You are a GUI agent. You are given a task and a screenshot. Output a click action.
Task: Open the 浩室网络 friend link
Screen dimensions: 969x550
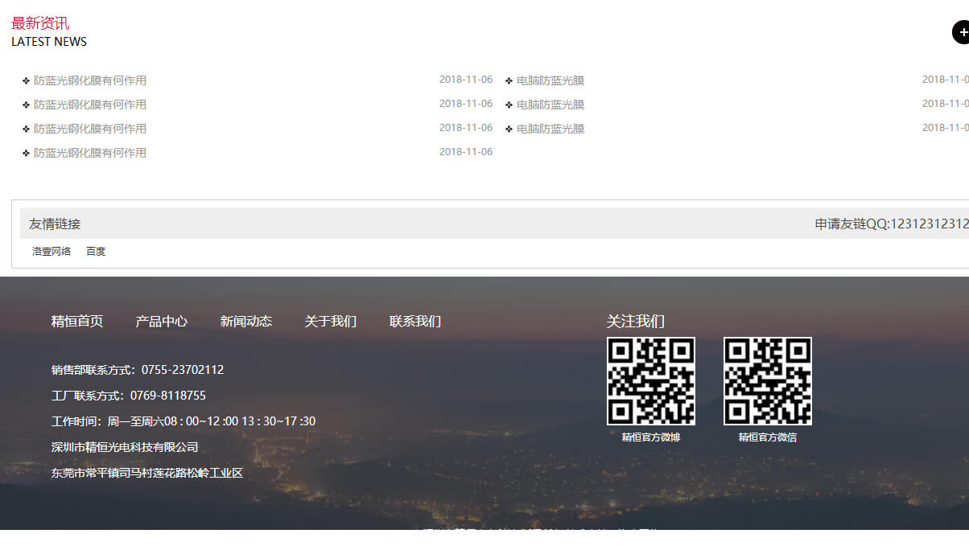tap(51, 251)
